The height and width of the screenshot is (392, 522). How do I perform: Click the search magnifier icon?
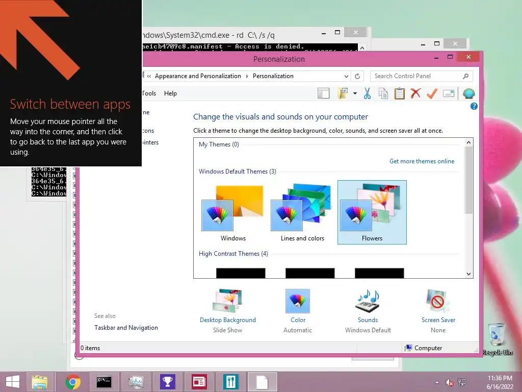click(466, 77)
